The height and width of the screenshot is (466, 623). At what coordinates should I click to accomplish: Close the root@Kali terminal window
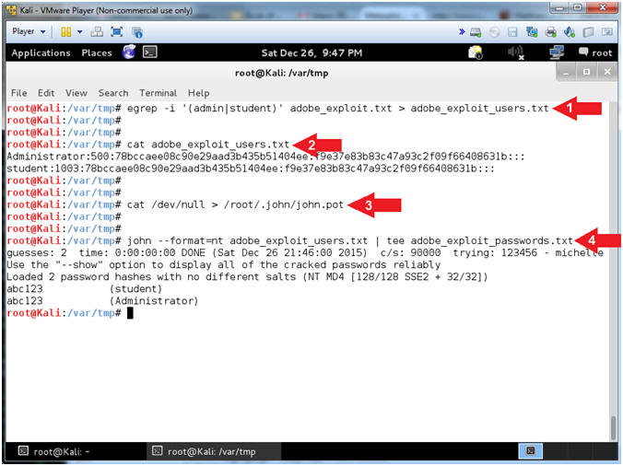pos(607,72)
